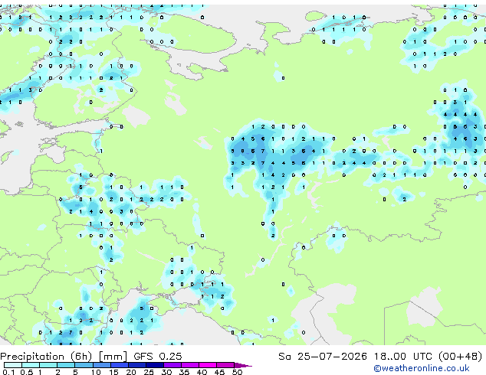The width and height of the screenshot is (486, 375).
Task: Select the 1–2 mm legend color swatch
Action: (48, 365)
